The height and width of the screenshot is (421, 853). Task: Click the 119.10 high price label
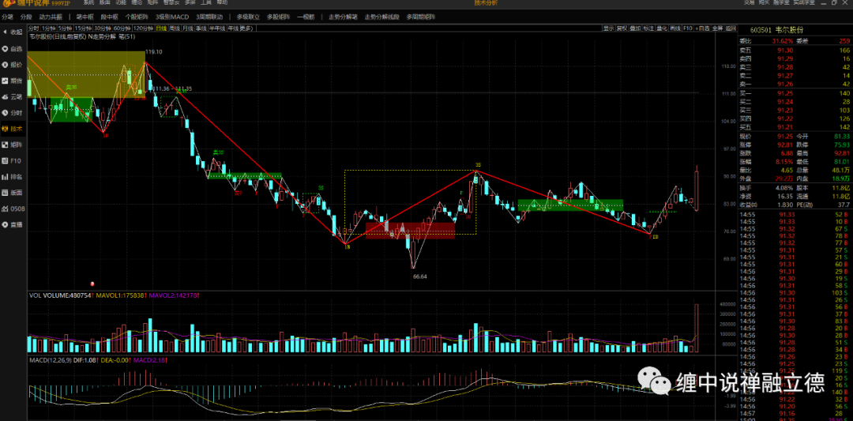click(155, 51)
